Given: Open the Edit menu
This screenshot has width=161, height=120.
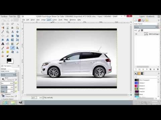Looking at the screenshot, I should coord(28,20).
